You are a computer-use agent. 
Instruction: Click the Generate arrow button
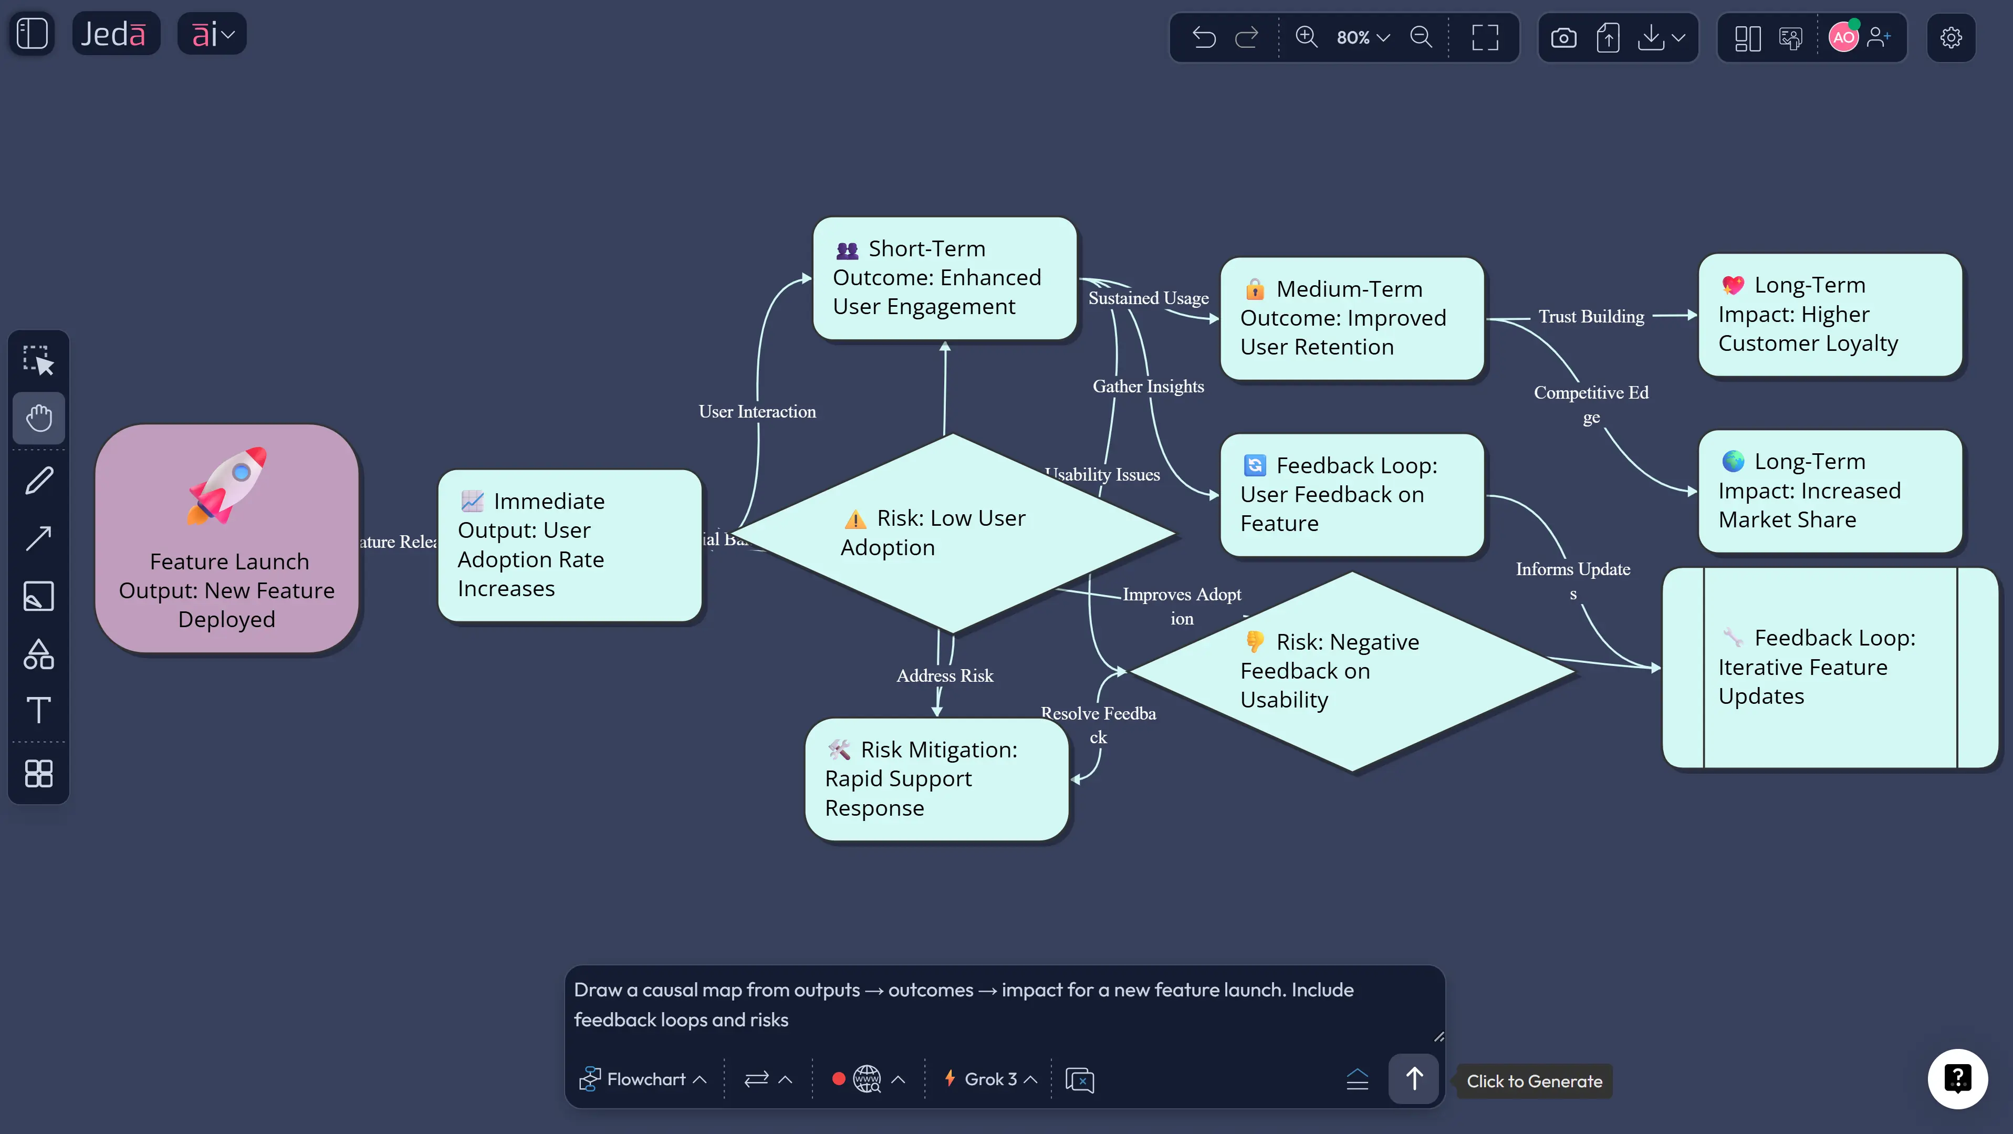[1414, 1078]
